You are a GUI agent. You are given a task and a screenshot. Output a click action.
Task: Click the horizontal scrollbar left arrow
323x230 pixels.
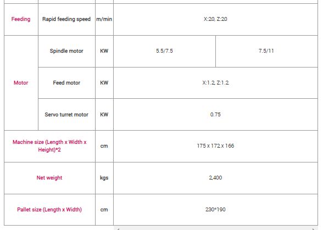[x=118, y=229]
